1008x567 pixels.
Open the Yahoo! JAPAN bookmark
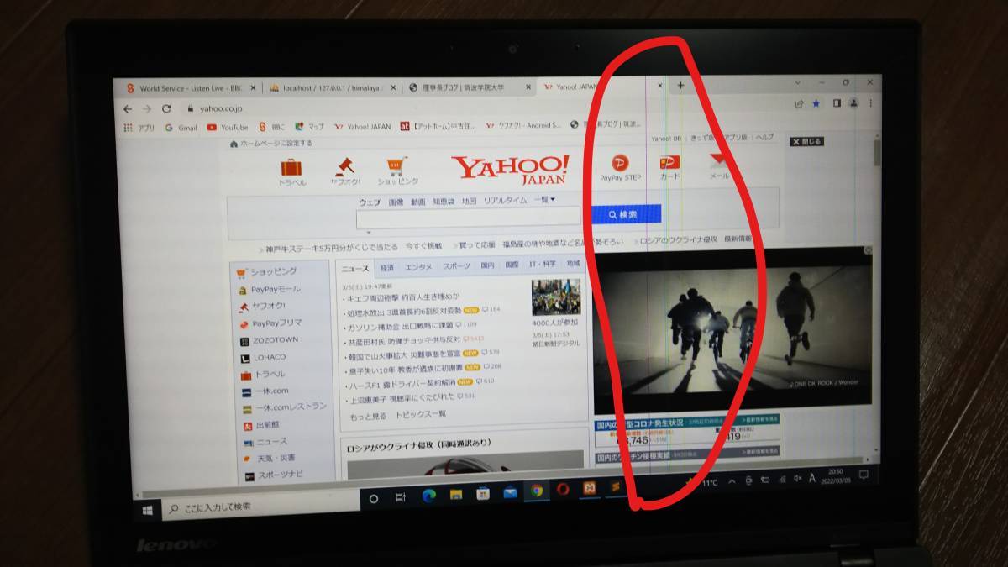[363, 127]
